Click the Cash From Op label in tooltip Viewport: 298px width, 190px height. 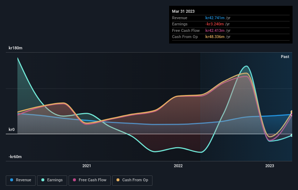click(x=185, y=37)
